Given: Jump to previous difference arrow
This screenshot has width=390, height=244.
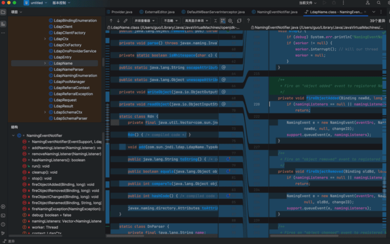Looking at the screenshot, I should click(111, 21).
